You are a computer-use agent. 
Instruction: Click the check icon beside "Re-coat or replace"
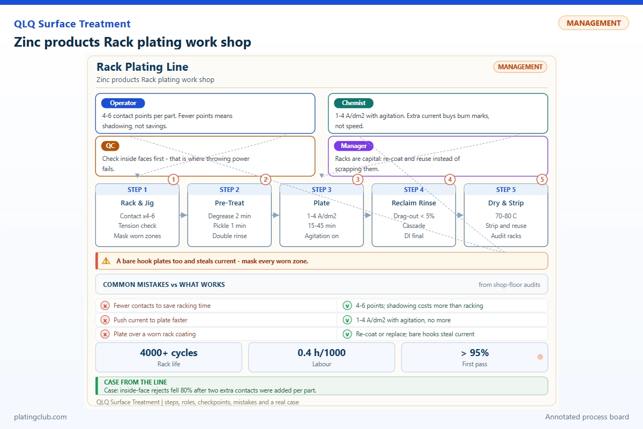(x=347, y=334)
